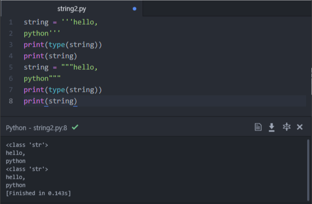Click print(type(string)) on line 7
The height and width of the screenshot is (204, 312).
(63, 90)
